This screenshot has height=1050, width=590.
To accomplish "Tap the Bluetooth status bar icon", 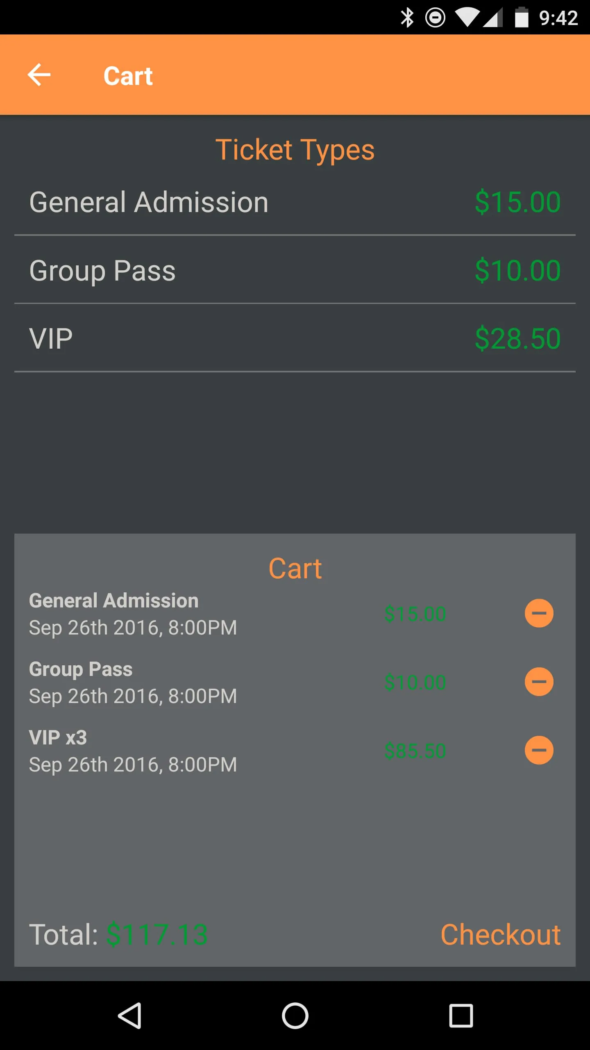I will pos(407,18).
